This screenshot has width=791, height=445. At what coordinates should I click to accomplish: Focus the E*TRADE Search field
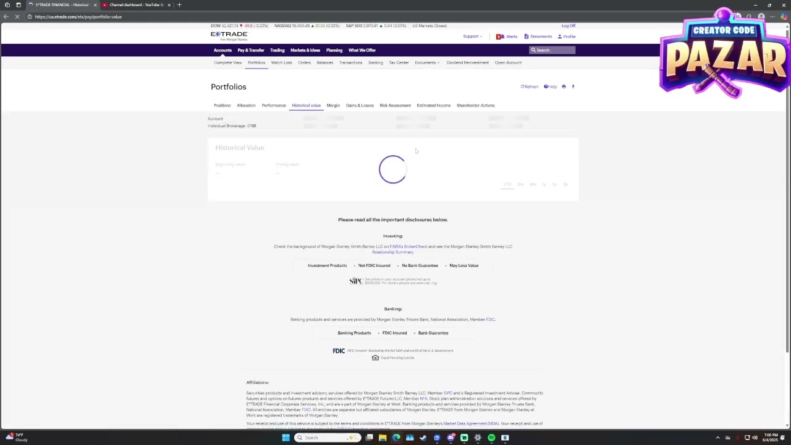[552, 50]
